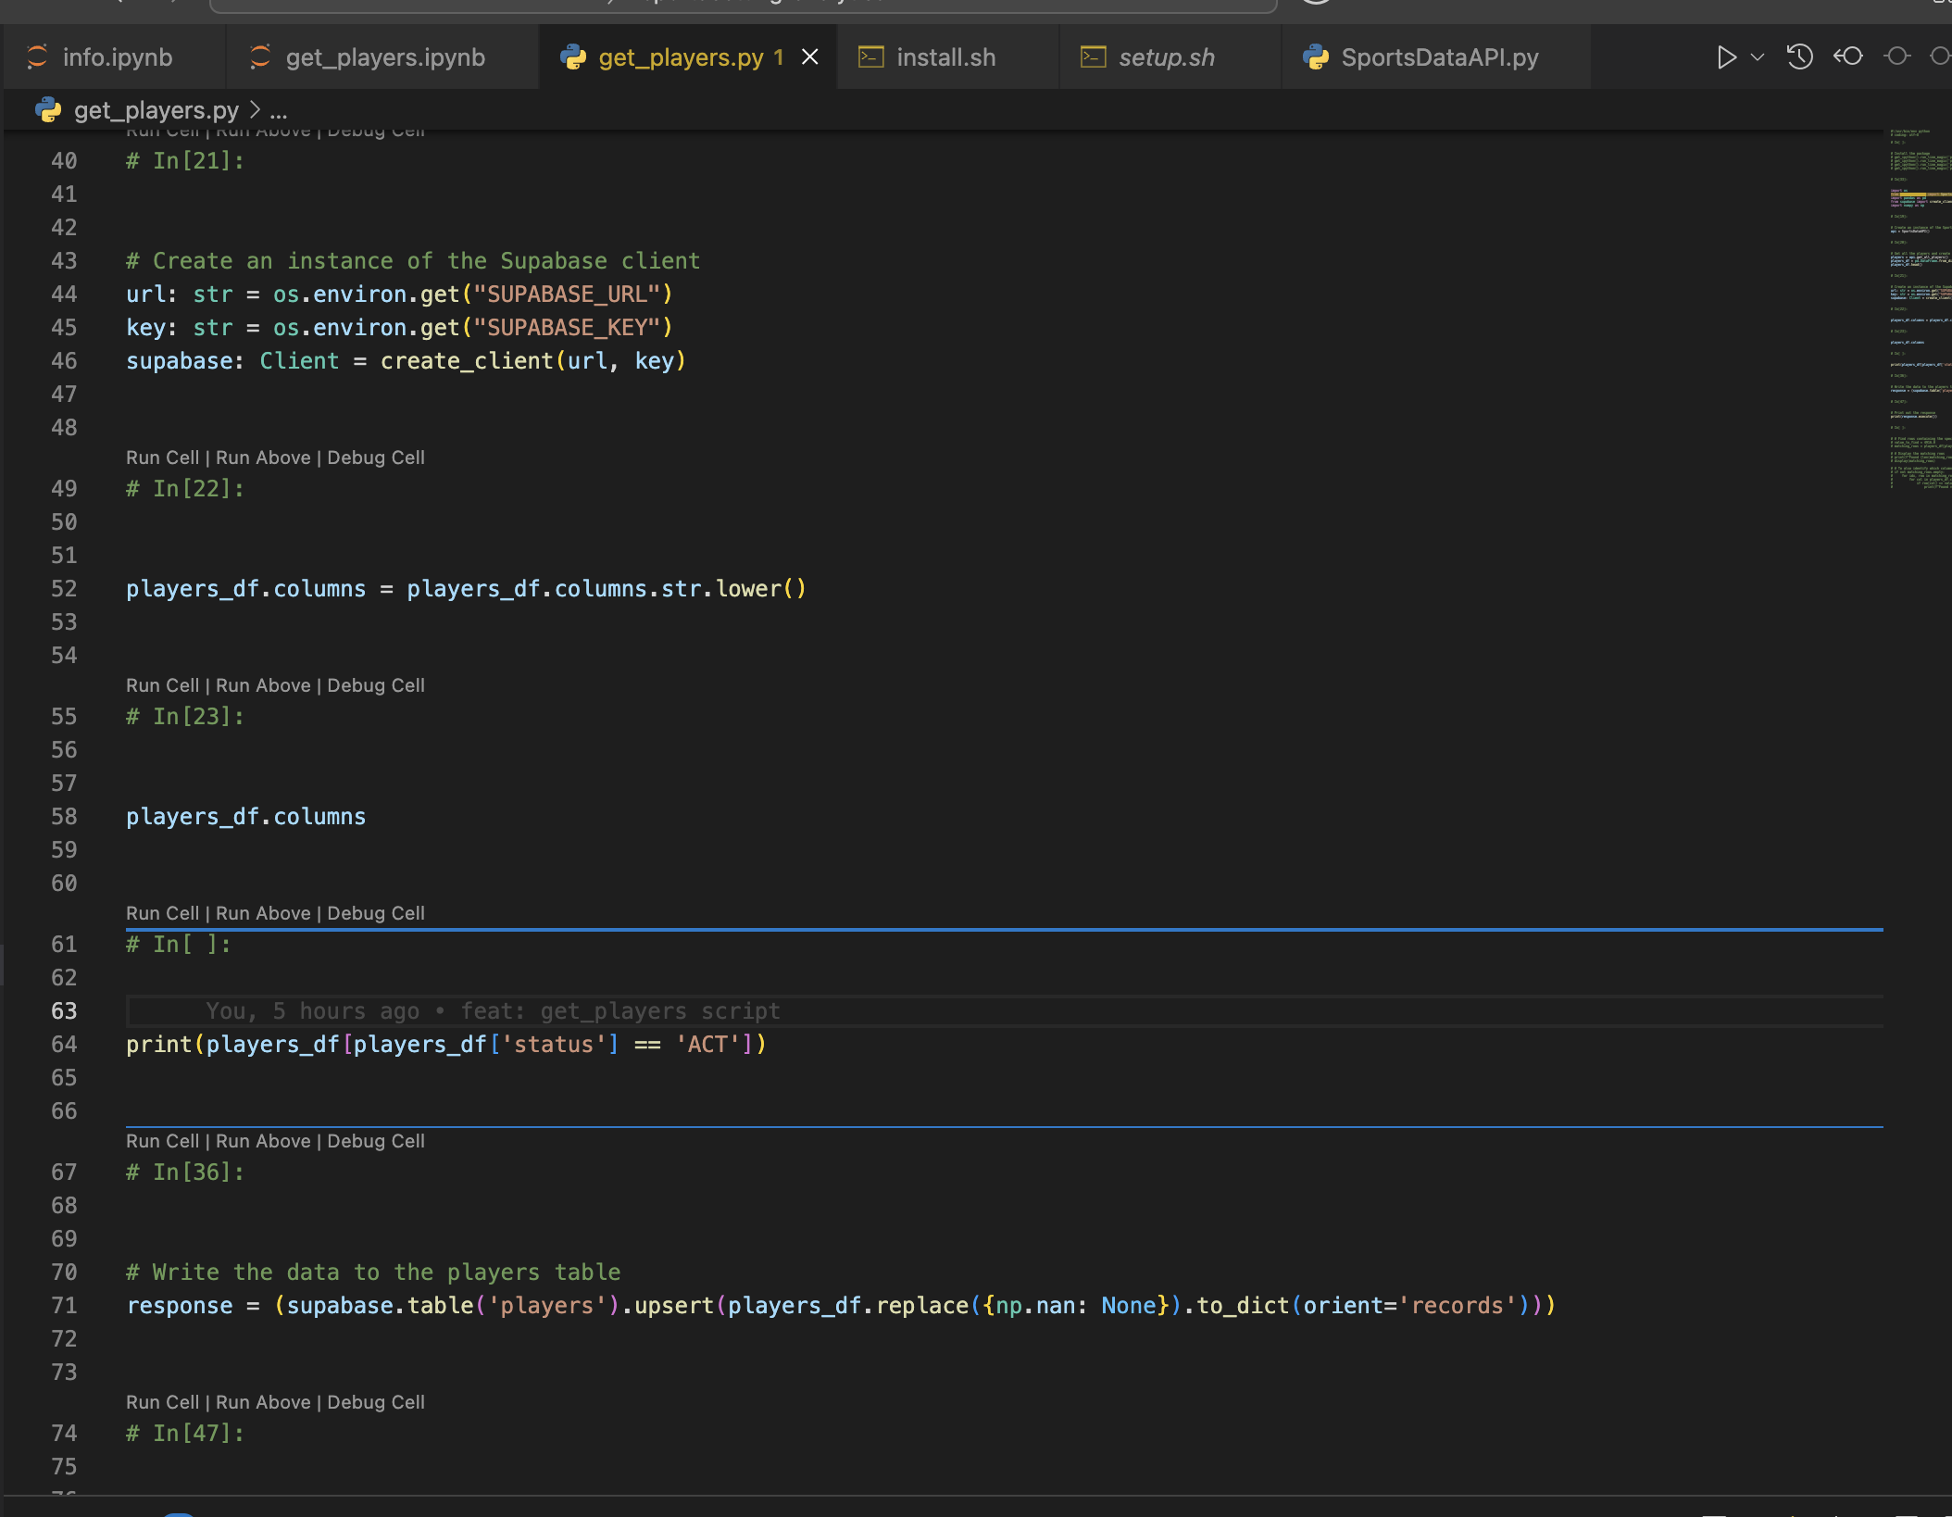Open the previous revision arrow-circle icon
Image resolution: width=1952 pixels, height=1517 pixels.
point(1848,56)
